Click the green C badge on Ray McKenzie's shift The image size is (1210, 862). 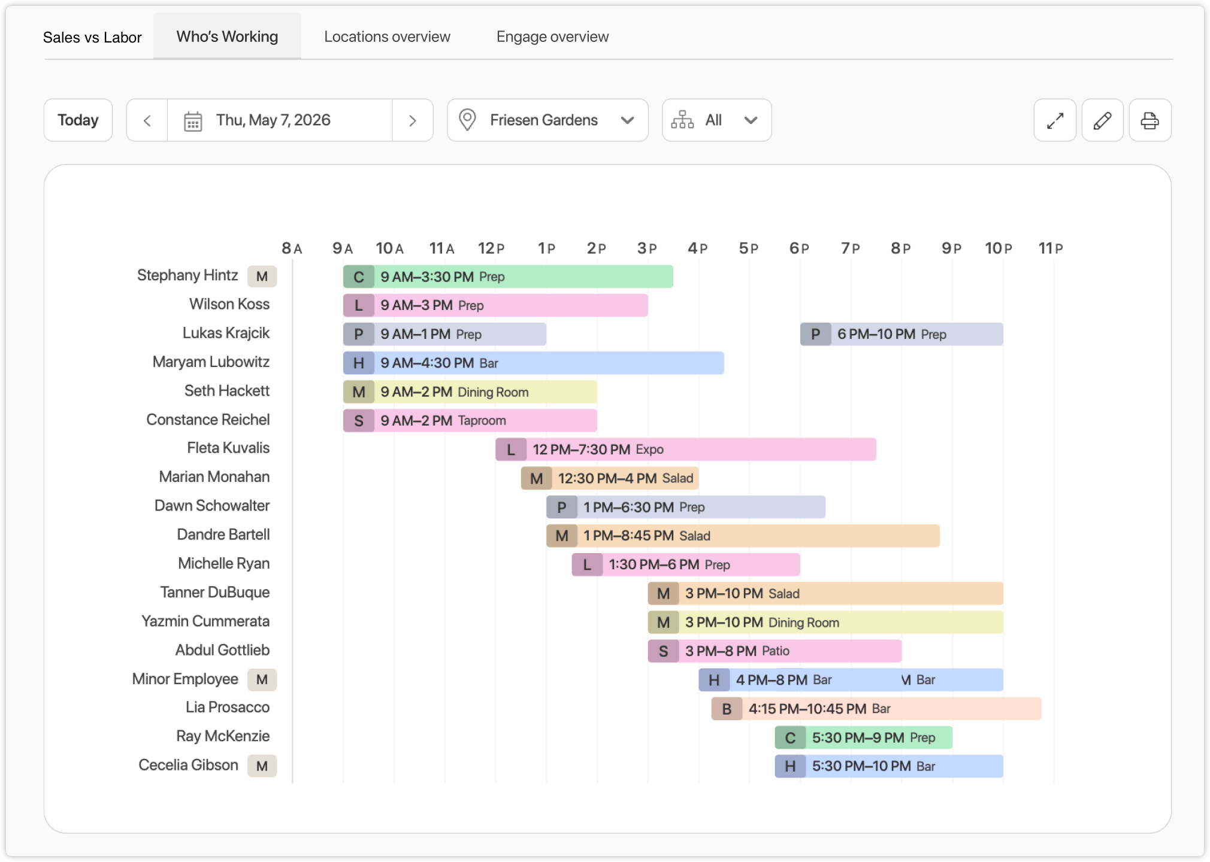790,737
